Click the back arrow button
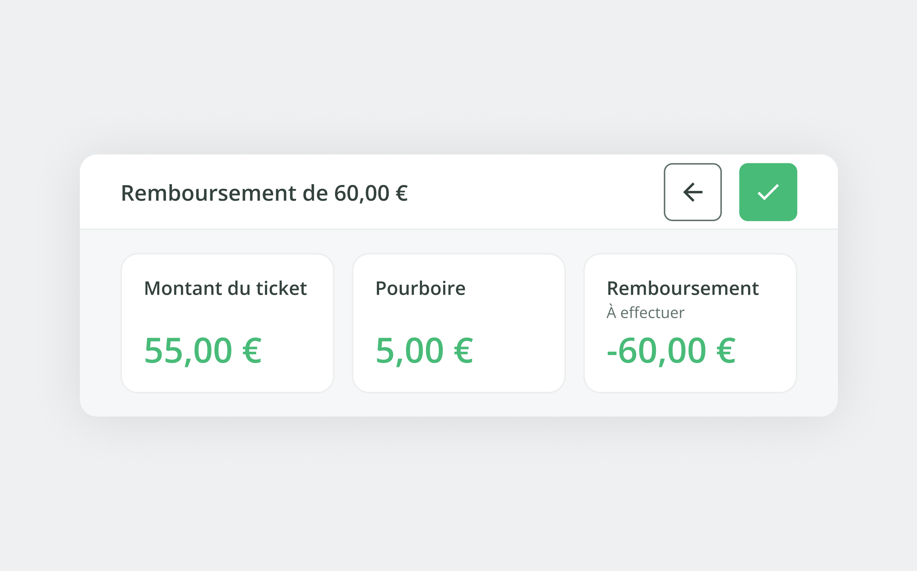 pyautogui.click(x=693, y=192)
